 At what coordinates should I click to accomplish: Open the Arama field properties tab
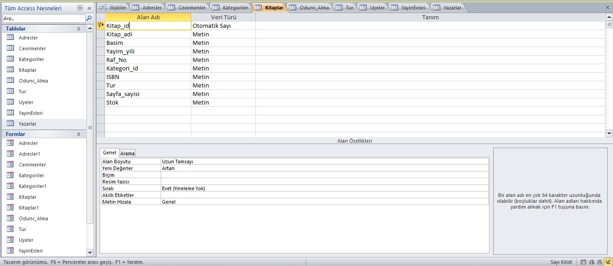(127, 153)
